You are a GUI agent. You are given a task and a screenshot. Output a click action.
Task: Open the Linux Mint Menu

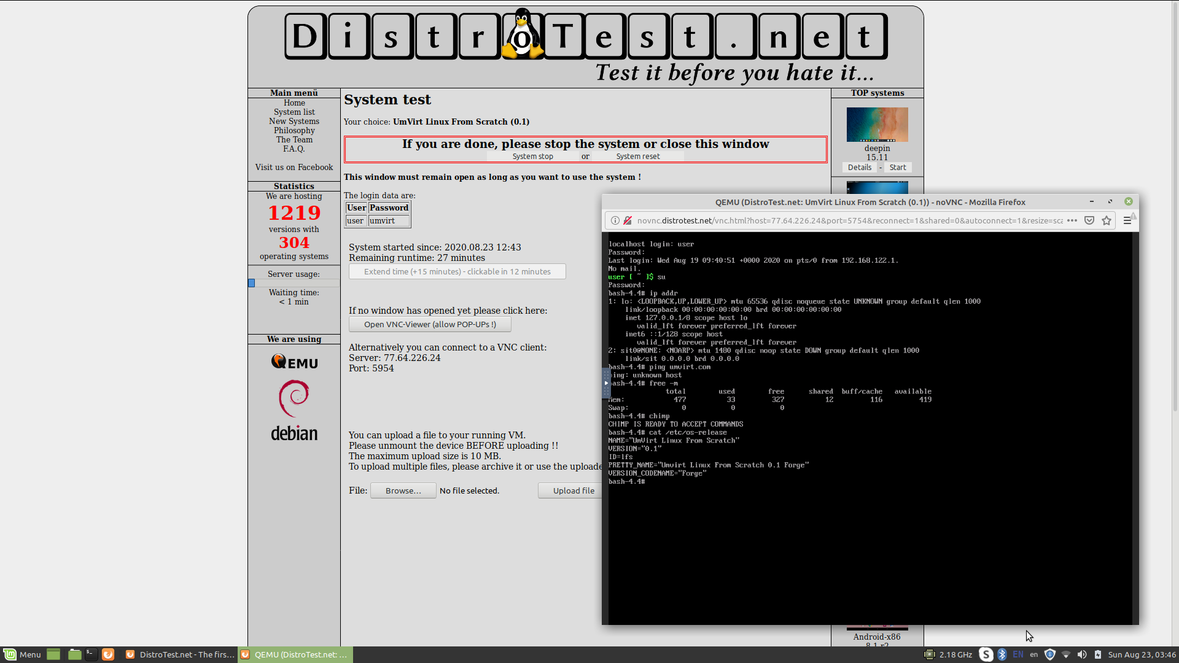pos(22,654)
